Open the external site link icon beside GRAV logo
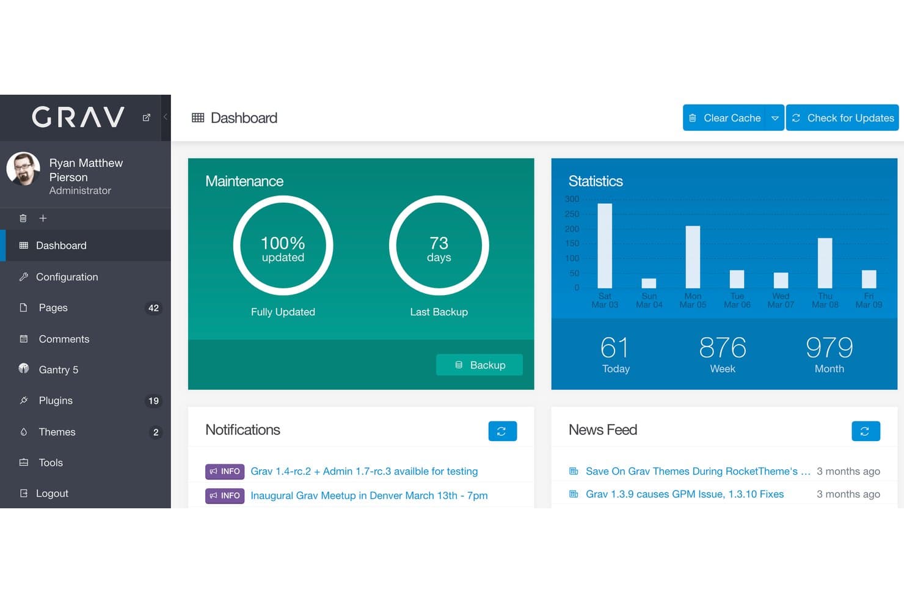This screenshot has height=603, width=904. [x=147, y=117]
